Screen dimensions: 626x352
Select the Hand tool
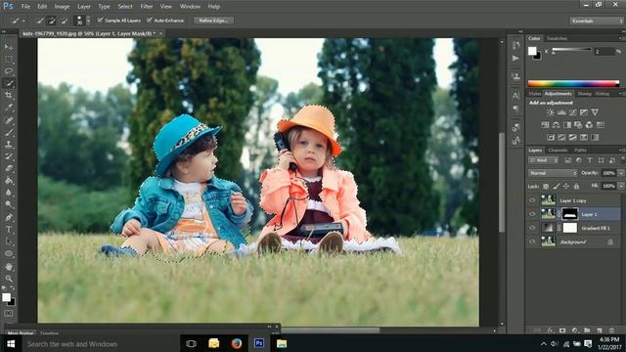[9, 266]
